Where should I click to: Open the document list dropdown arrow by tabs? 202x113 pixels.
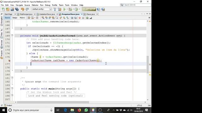point(147,14)
